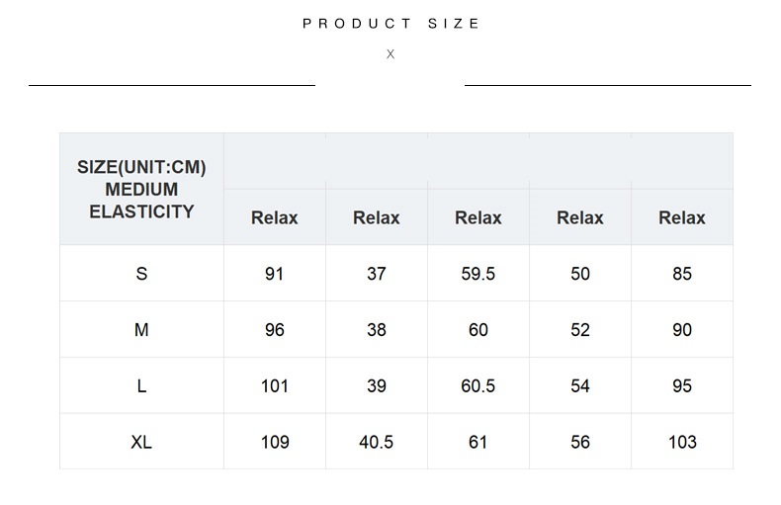
Task: Select the cell showing 60.5
Action: 478,386
